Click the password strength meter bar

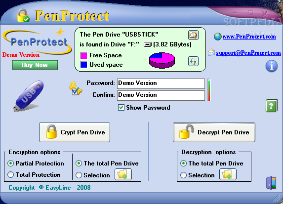209,90
